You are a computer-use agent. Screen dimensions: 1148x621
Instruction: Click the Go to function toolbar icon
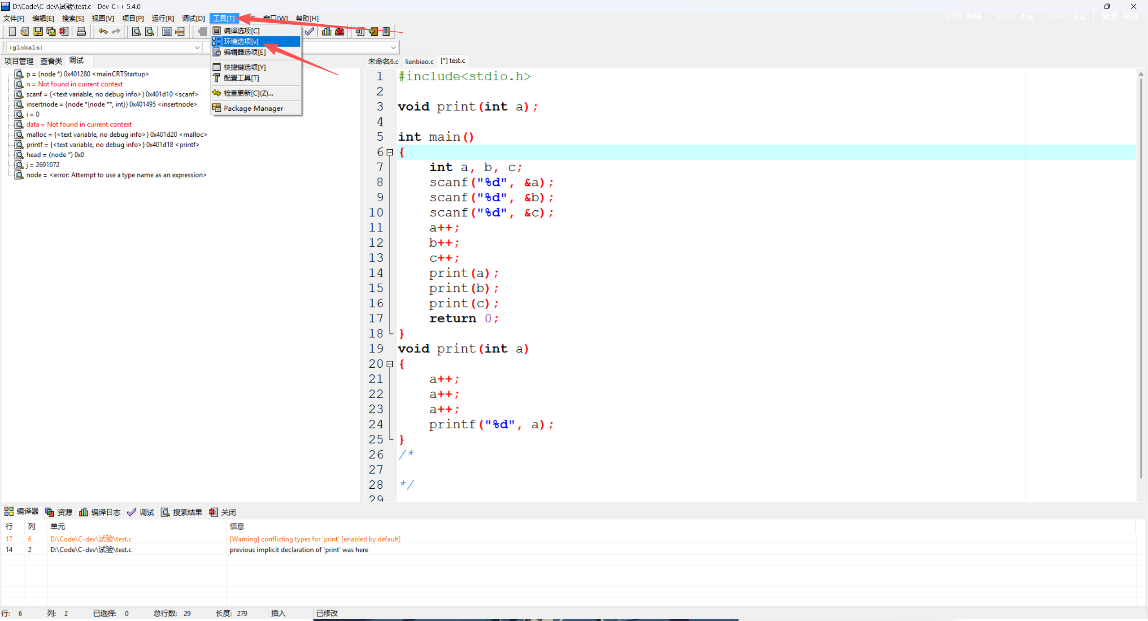point(167,31)
